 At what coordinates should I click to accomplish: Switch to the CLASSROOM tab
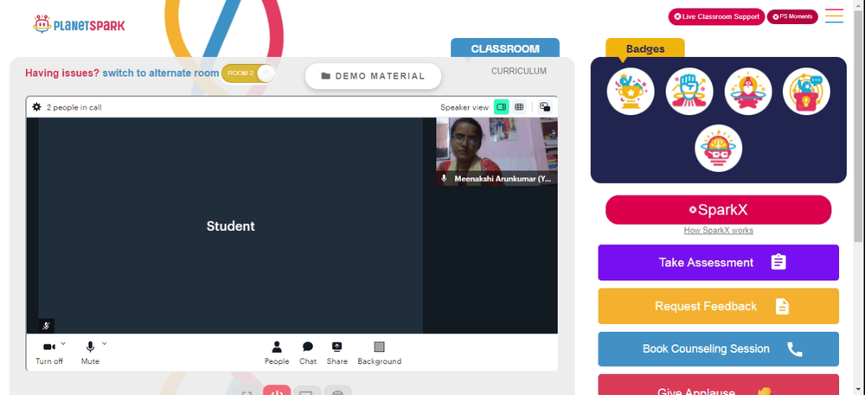[x=505, y=48]
